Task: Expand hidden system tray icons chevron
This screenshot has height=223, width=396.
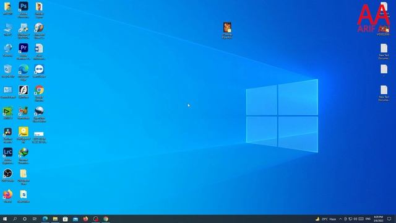Action: (340, 219)
